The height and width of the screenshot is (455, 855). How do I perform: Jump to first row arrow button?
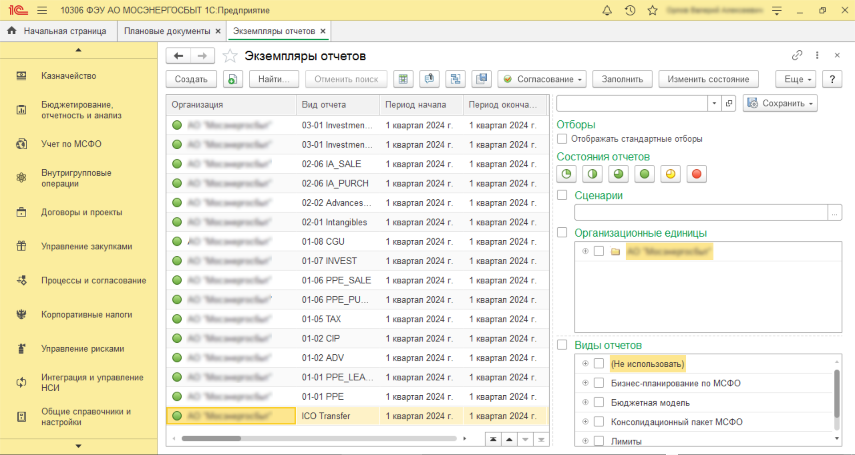493,439
